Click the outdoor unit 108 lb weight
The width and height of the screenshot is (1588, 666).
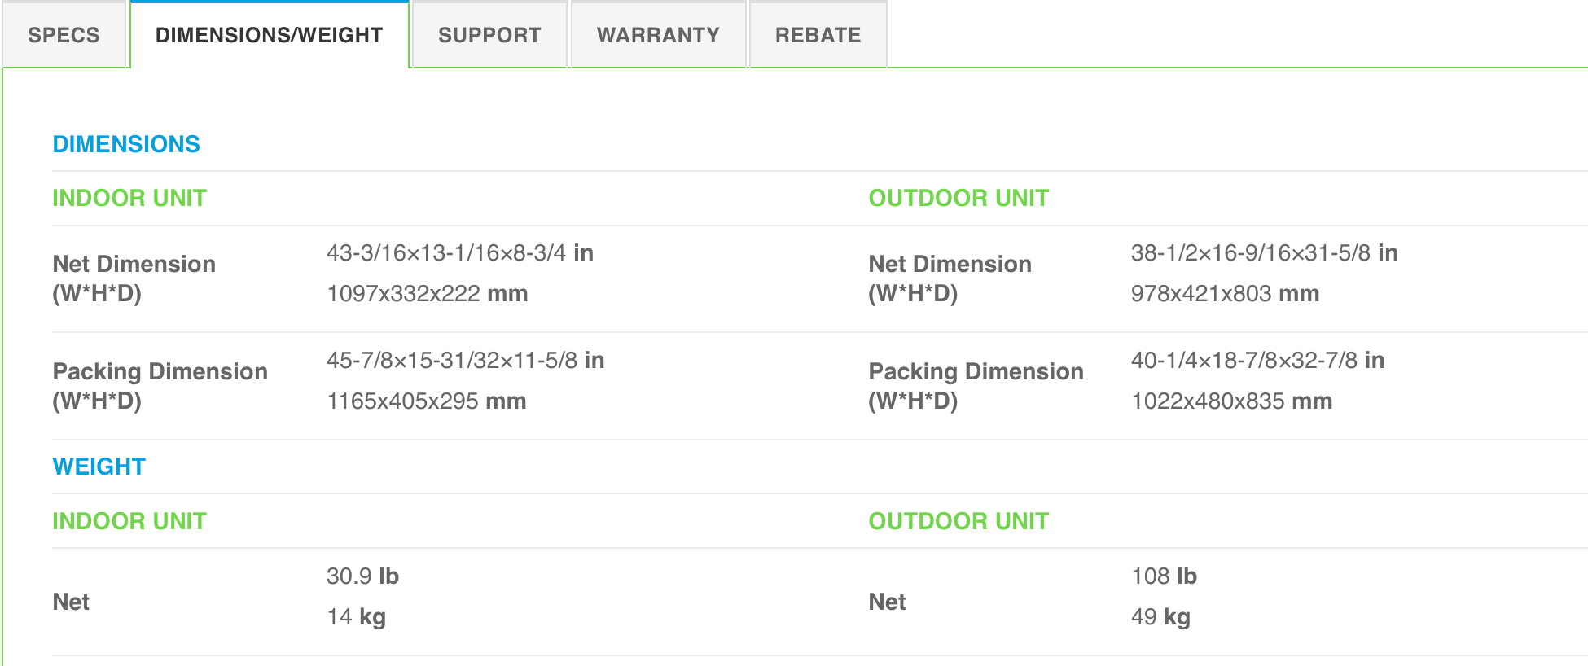coord(1164,576)
